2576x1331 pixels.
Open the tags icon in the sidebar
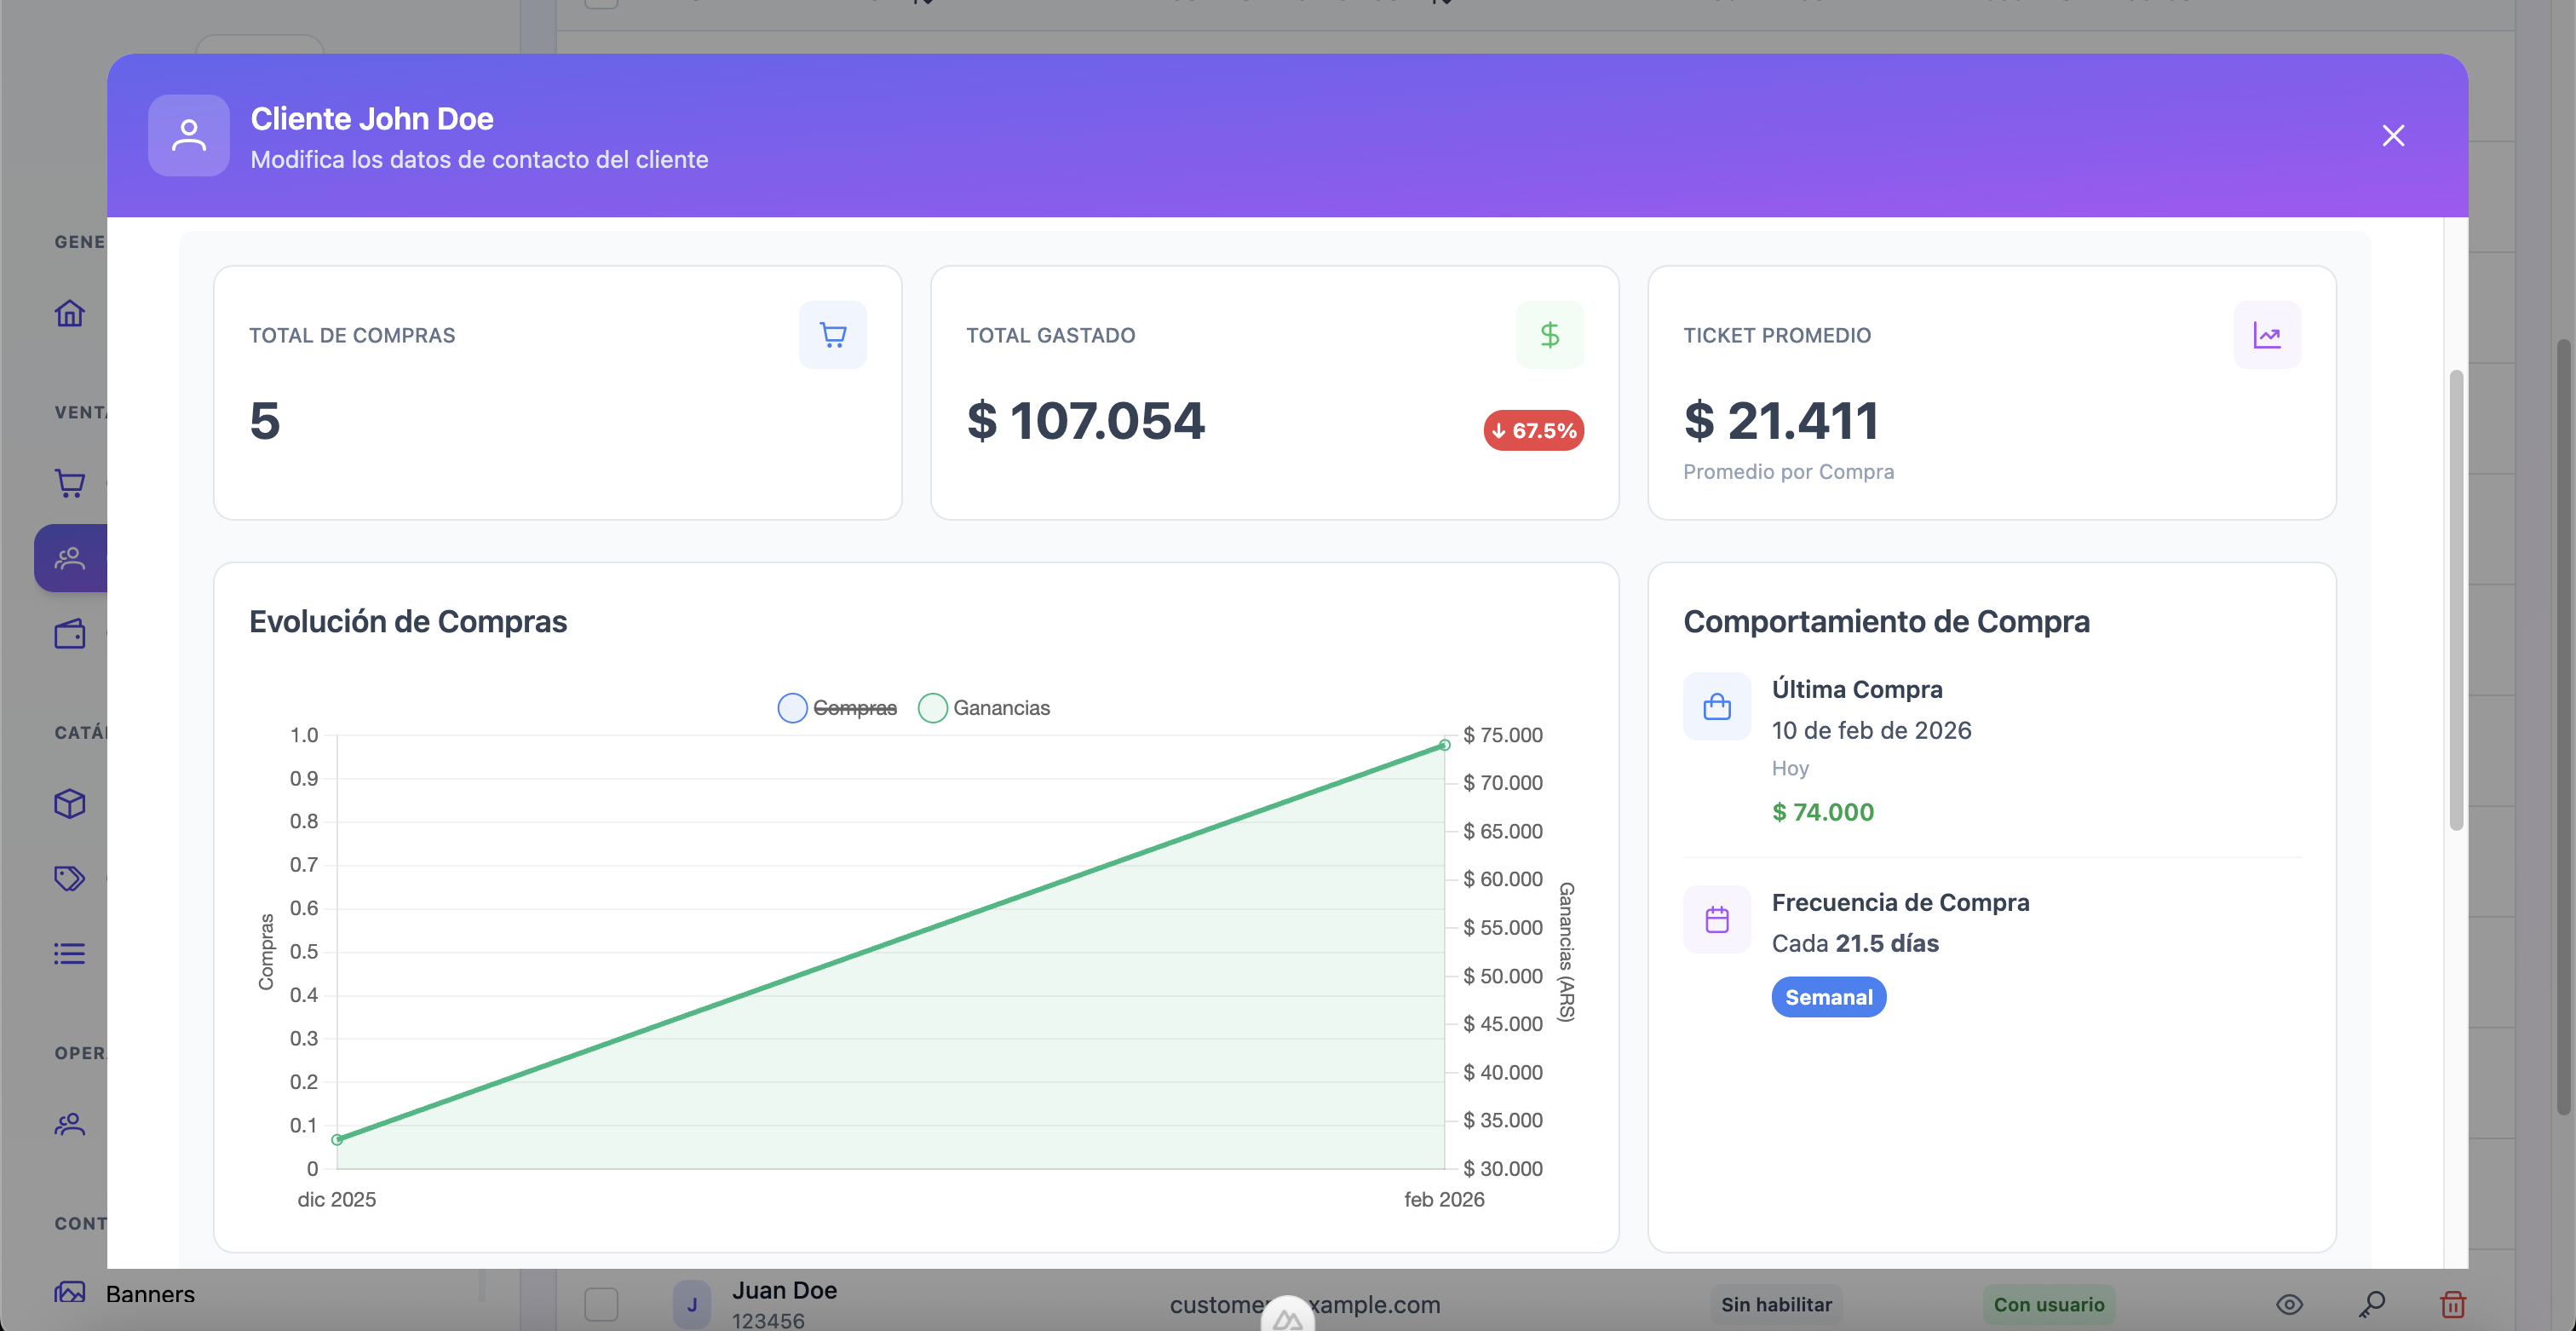point(69,878)
